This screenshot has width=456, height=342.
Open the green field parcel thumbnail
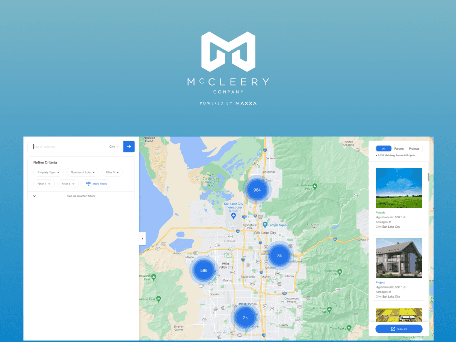(x=399, y=188)
